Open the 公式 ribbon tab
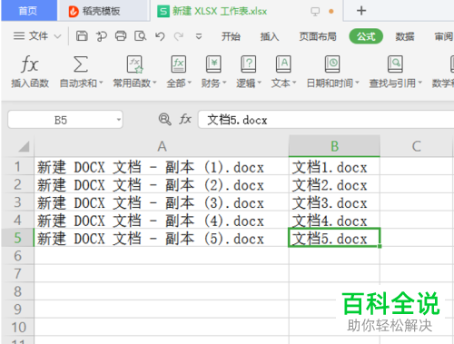This screenshot has width=454, height=344. tap(366, 36)
